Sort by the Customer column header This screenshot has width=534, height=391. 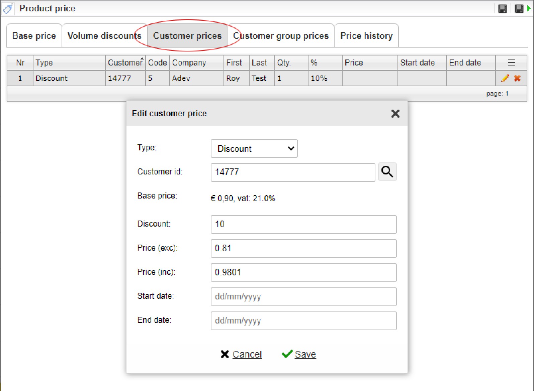tap(125, 63)
